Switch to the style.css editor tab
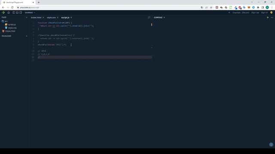The height and width of the screenshot is (154, 275). click(51, 18)
